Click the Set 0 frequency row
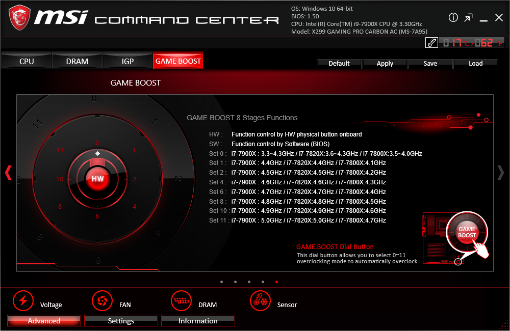510x331 pixels. coord(316,154)
